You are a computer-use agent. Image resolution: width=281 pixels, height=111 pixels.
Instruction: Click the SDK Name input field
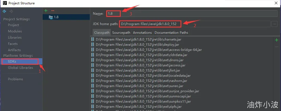tap(192, 14)
